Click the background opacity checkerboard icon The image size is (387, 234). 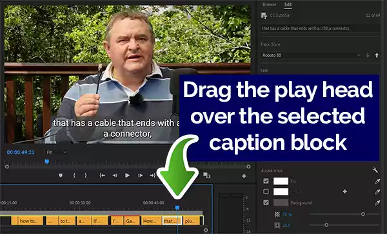(277, 214)
